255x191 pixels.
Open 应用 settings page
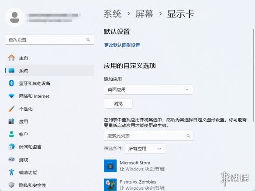click(50, 121)
